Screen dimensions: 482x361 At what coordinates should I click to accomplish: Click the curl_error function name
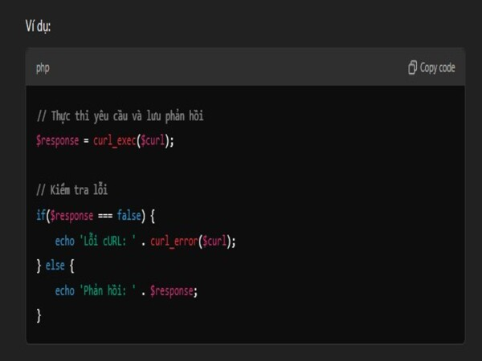(176, 241)
